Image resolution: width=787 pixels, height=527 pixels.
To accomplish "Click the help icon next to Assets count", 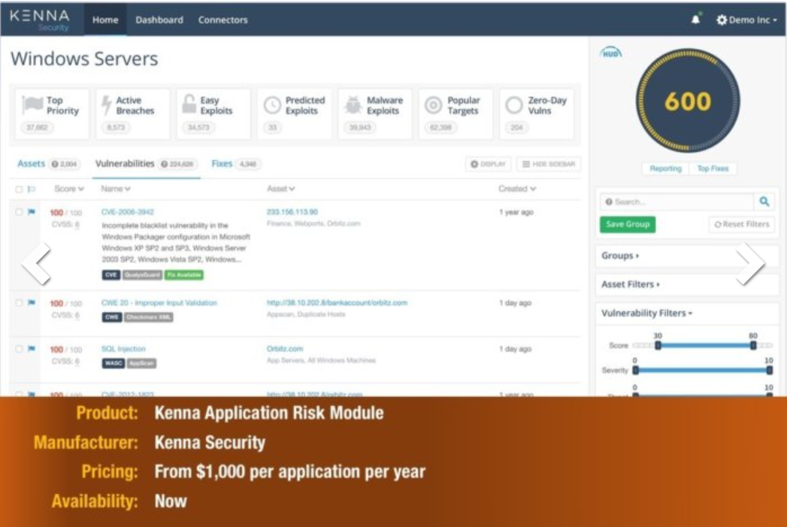I will pos(55,164).
